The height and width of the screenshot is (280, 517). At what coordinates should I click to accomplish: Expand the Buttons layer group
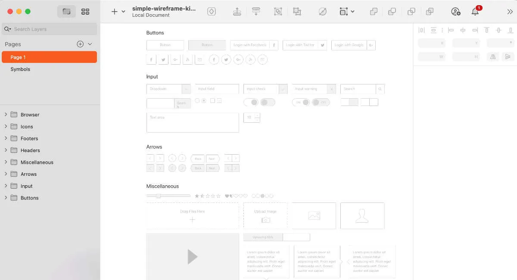[x=6, y=198]
